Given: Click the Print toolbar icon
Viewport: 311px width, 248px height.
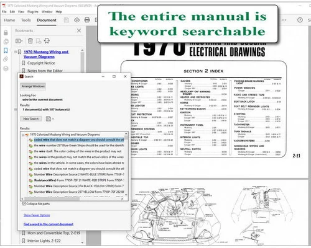Looking at the screenshot, I should tap(87, 20).
